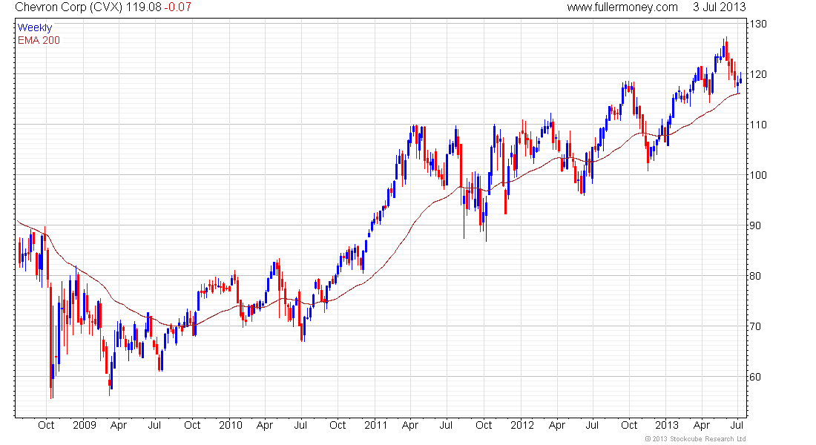Click the Oct label just before 2009
This screenshot has width=816, height=445.
(x=46, y=425)
